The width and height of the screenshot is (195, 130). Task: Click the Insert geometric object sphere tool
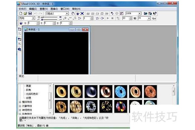coord(19,49)
